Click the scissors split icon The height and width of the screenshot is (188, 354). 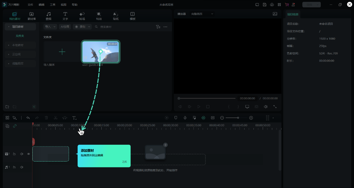(x=56, y=118)
